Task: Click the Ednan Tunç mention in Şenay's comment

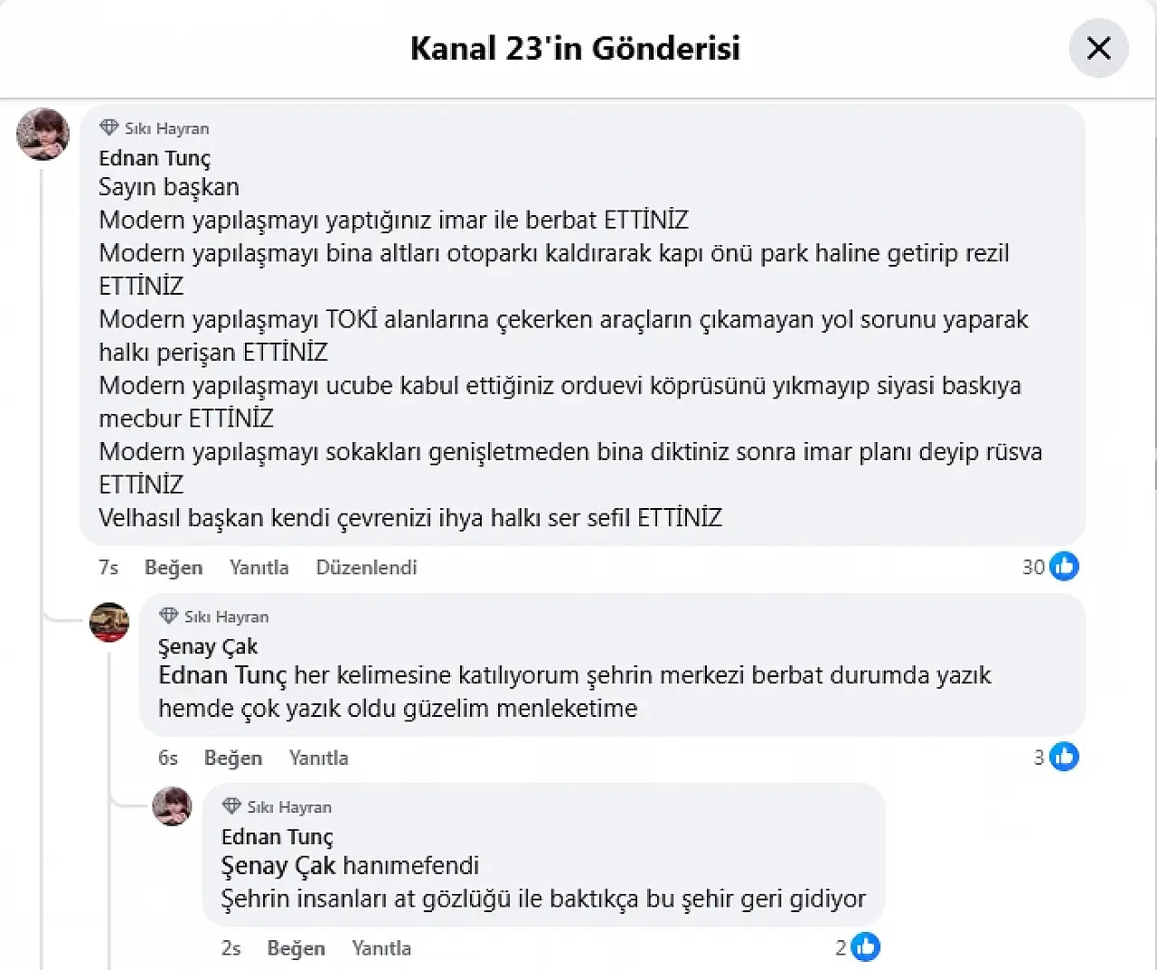Action: (222, 676)
